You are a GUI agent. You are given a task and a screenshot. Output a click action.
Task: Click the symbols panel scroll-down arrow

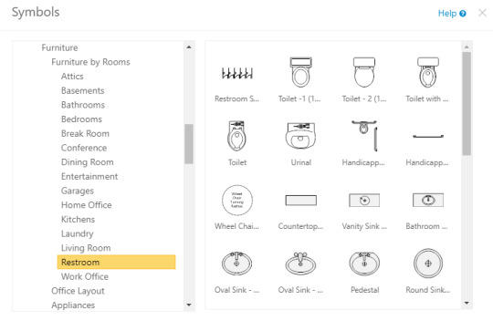pyautogui.click(x=467, y=303)
